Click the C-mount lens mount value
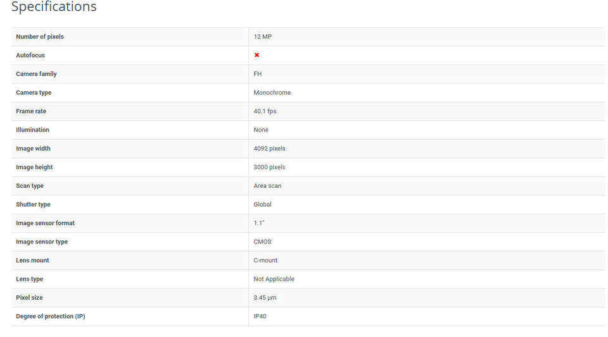This screenshot has width=608, height=337. tap(265, 260)
